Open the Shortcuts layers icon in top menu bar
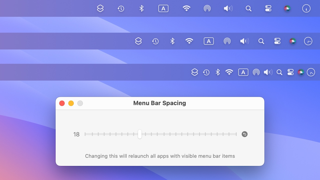320x180 pixels. 100,8
